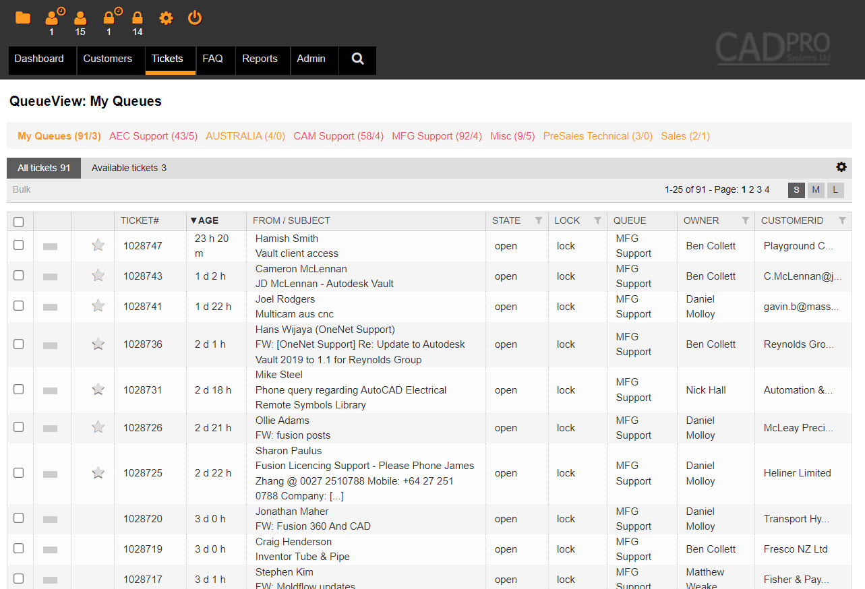Open AUSTRALIA (4/0) queue

(x=245, y=136)
